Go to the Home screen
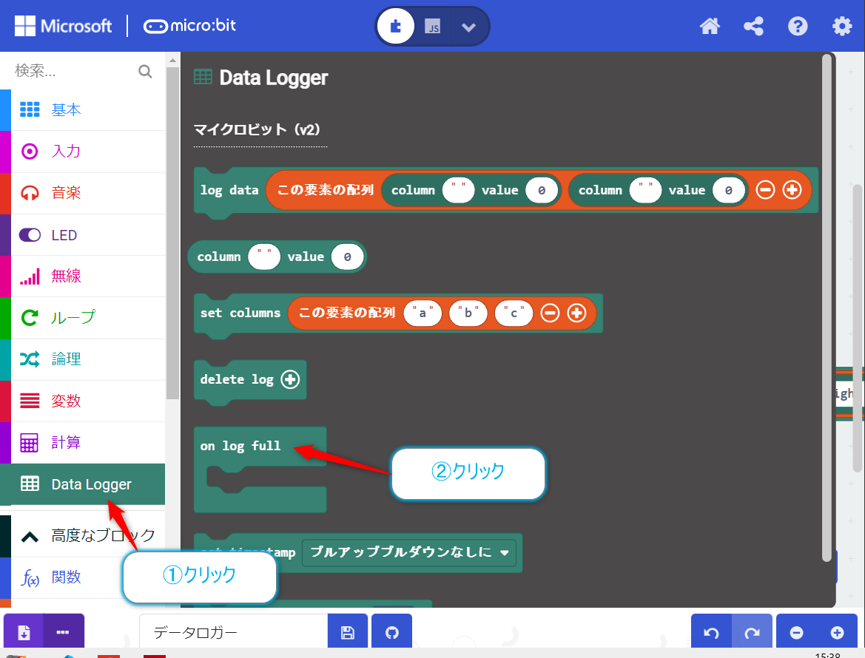This screenshot has height=658, width=865. coord(710,26)
